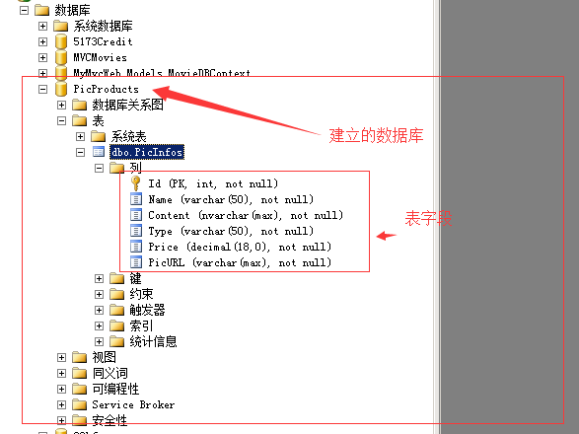Click the column icon beside PicURL
This screenshot has height=434, width=579.
pos(136,262)
